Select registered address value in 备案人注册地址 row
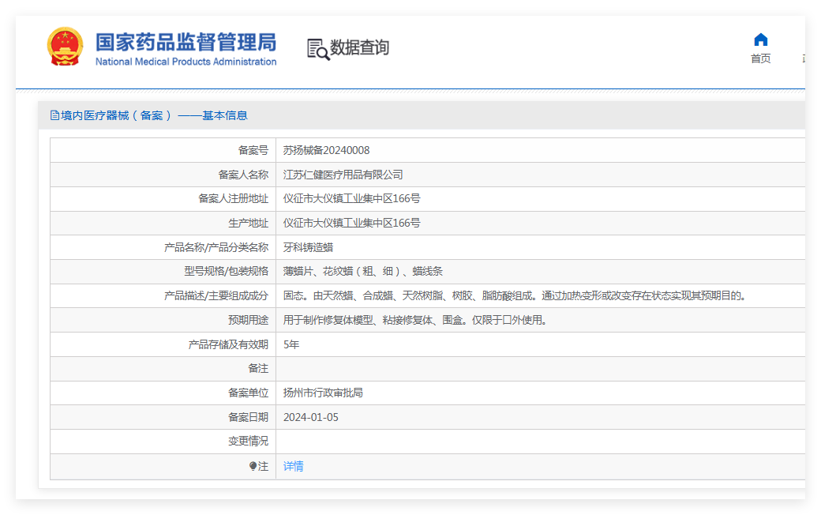821x515 pixels. [x=351, y=198]
